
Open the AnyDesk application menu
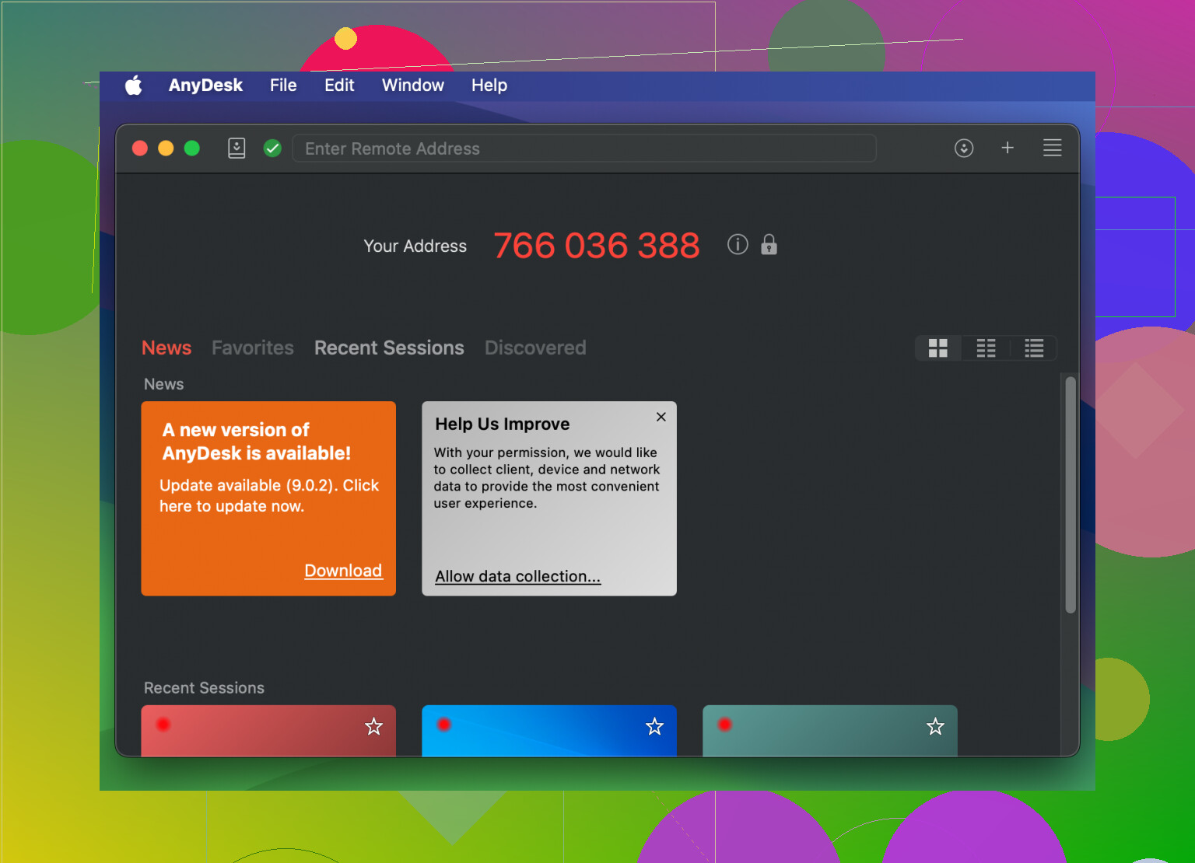[205, 85]
